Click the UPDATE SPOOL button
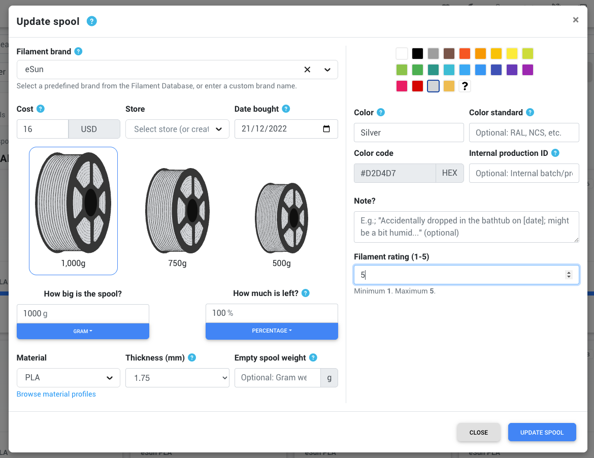 542,432
